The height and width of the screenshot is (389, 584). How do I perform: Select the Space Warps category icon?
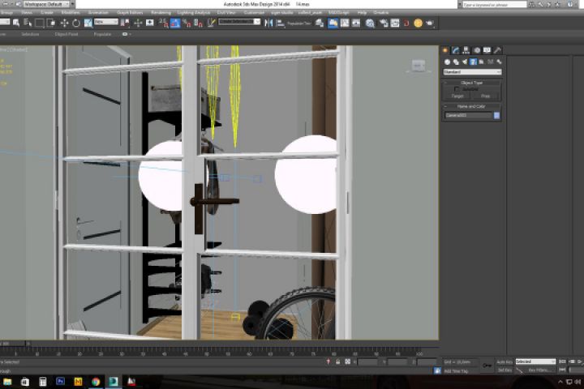point(491,62)
